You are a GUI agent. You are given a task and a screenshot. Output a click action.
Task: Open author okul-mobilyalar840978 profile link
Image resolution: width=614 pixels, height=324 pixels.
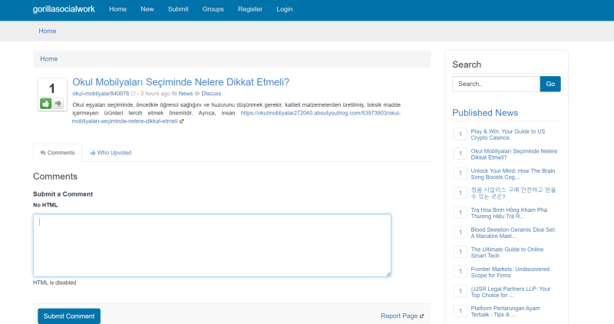pyautogui.click(x=101, y=94)
